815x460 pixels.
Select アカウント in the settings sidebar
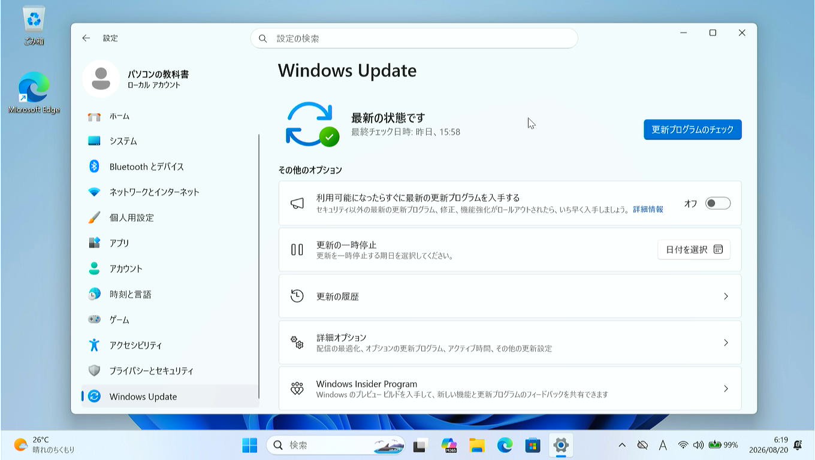click(170, 269)
